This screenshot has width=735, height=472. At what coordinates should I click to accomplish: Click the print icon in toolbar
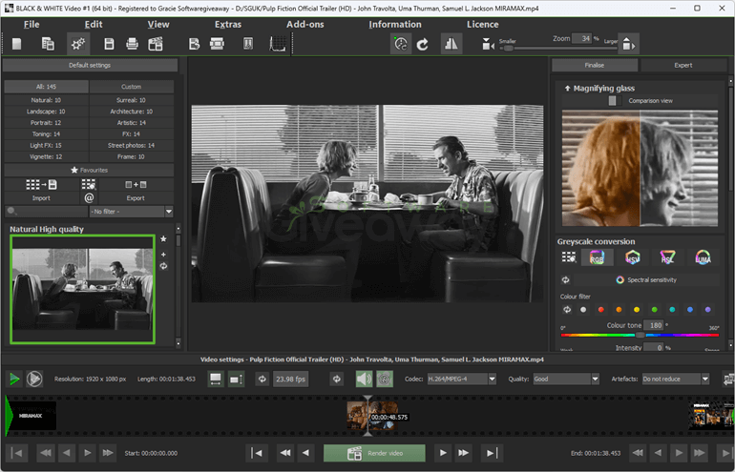pos(132,44)
